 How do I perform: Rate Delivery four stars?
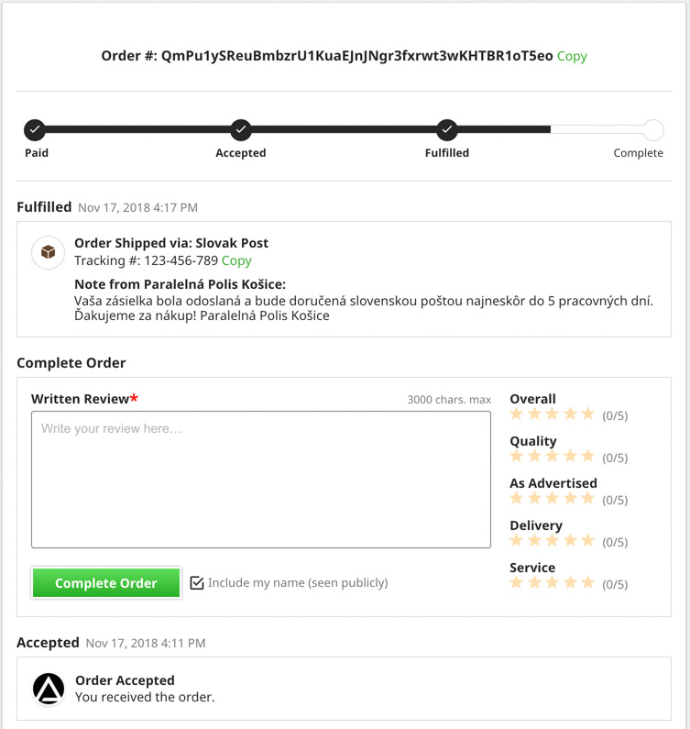[570, 541]
